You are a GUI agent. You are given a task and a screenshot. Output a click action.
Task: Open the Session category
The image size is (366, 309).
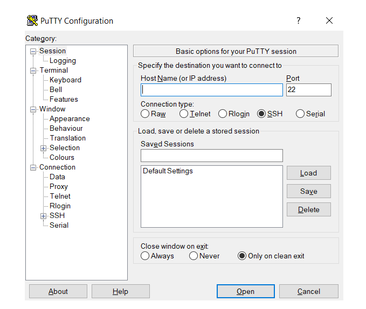(x=52, y=51)
